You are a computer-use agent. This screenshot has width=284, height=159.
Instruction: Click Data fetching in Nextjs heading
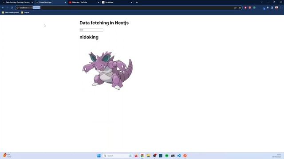click(104, 23)
